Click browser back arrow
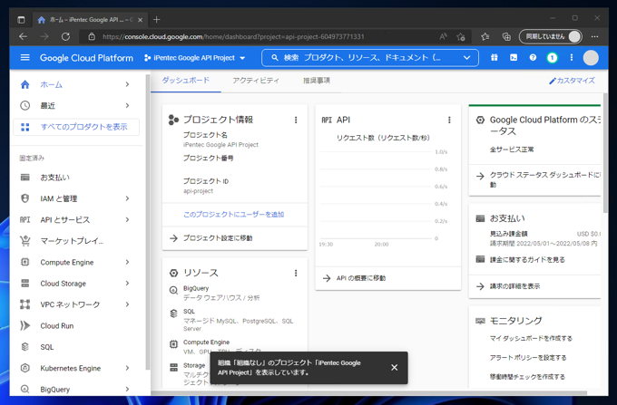The image size is (617, 405). 24,36
